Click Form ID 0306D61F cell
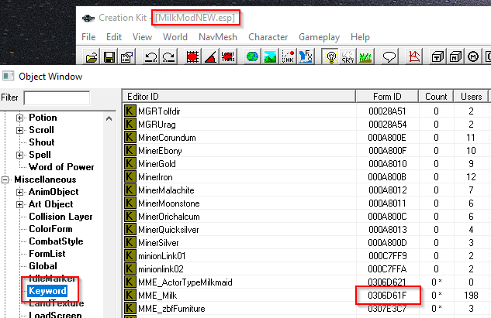 (387, 296)
